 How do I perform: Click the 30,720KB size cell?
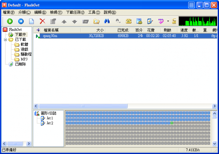pos(96,36)
